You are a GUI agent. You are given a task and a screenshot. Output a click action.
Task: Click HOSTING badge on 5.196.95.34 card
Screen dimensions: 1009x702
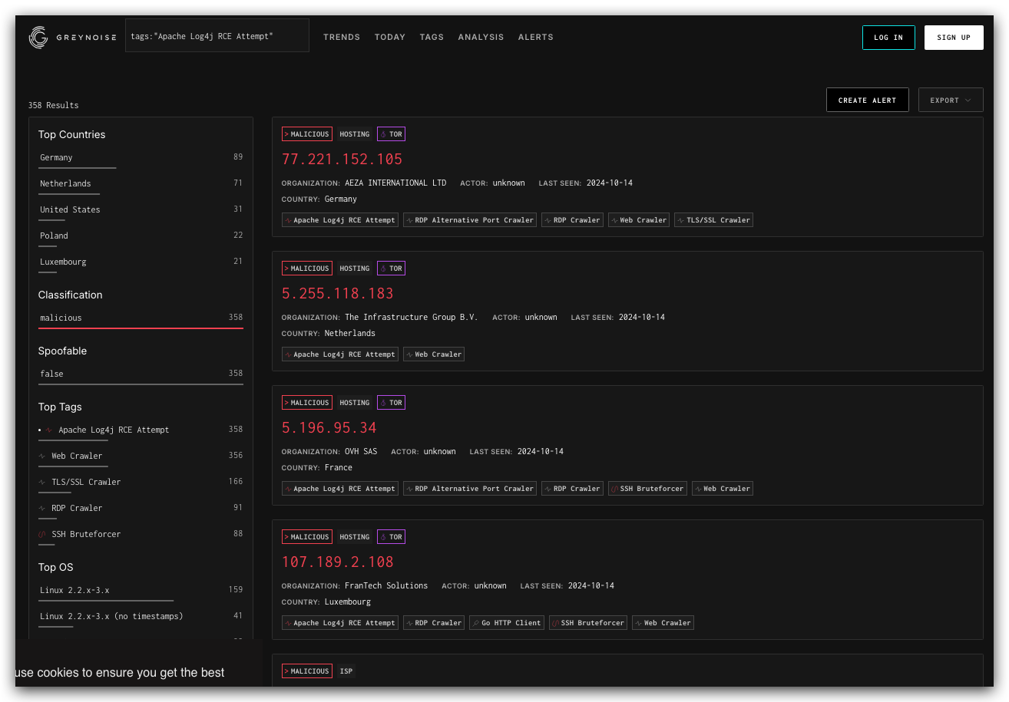(x=355, y=403)
